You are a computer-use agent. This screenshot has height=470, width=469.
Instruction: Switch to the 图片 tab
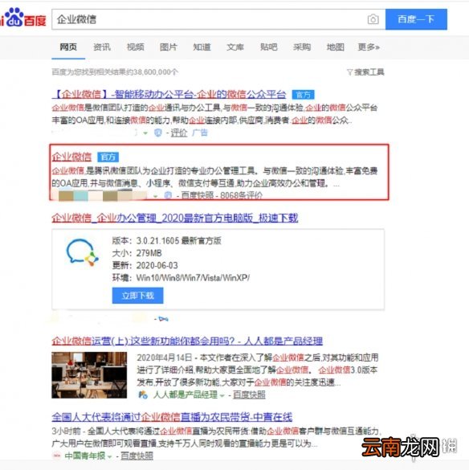coord(169,47)
